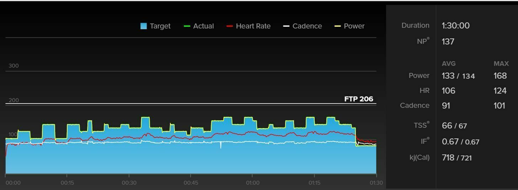Click the 01:15 label on timeline
This screenshot has width=518, height=190.
coord(314,183)
